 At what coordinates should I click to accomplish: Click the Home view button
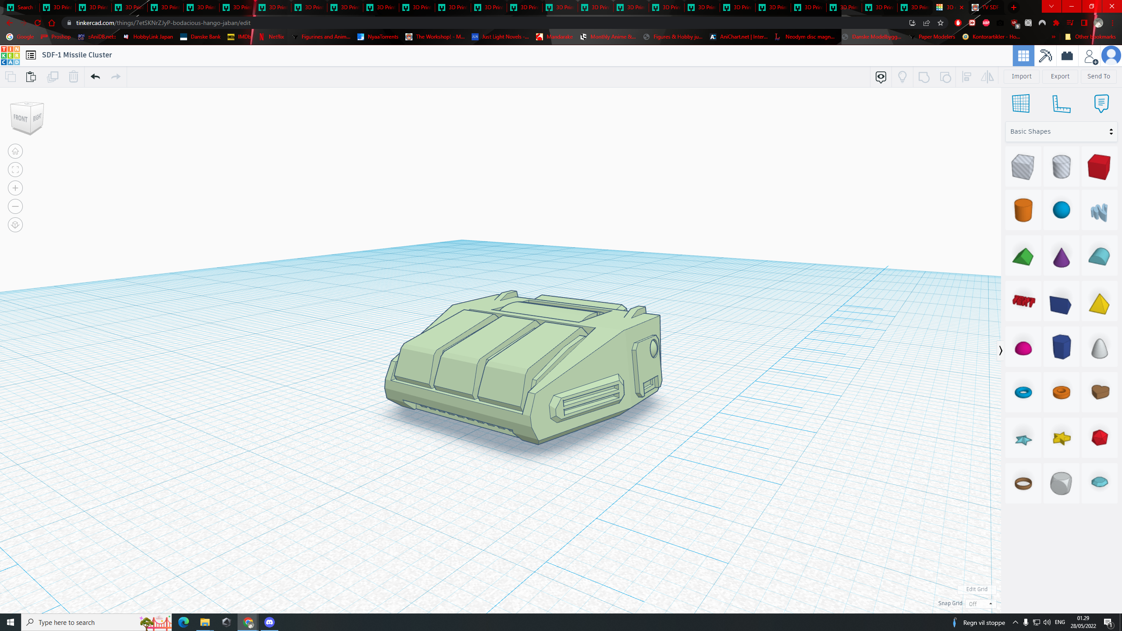15,151
